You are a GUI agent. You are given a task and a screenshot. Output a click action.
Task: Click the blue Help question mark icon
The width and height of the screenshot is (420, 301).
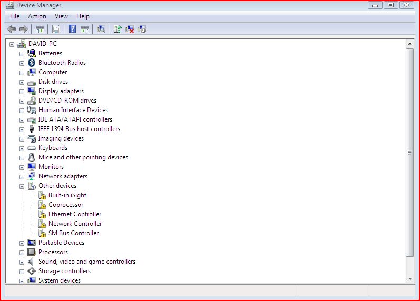(x=72, y=29)
